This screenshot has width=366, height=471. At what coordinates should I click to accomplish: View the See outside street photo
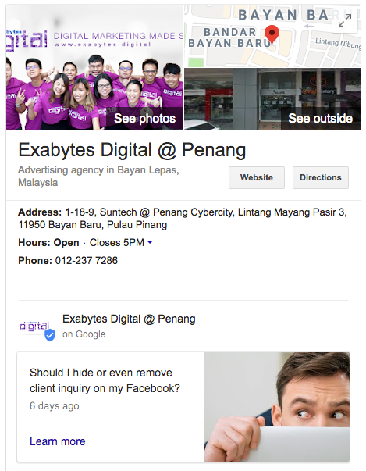(x=320, y=119)
